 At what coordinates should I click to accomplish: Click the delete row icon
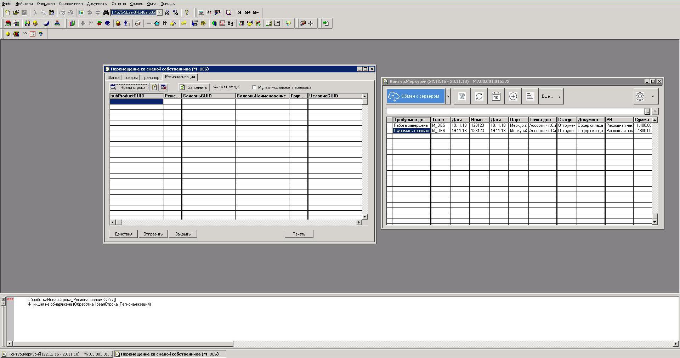(x=164, y=87)
